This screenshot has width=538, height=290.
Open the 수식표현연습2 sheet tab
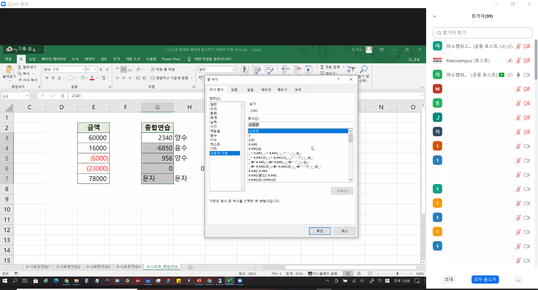[68, 267]
